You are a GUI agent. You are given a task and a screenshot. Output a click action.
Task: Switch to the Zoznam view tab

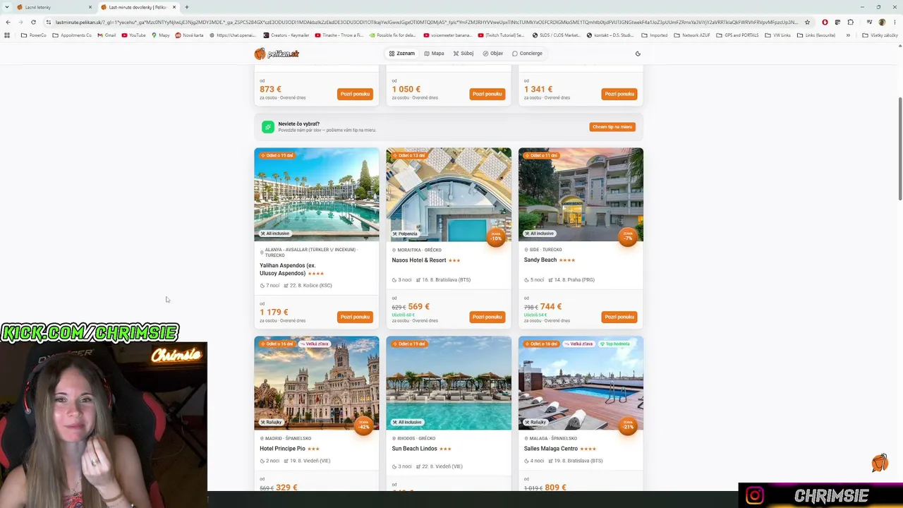[401, 54]
